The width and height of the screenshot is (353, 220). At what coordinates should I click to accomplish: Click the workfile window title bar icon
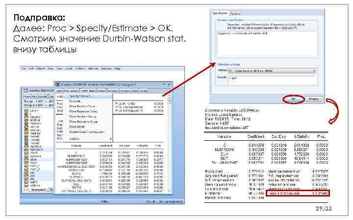point(25,91)
